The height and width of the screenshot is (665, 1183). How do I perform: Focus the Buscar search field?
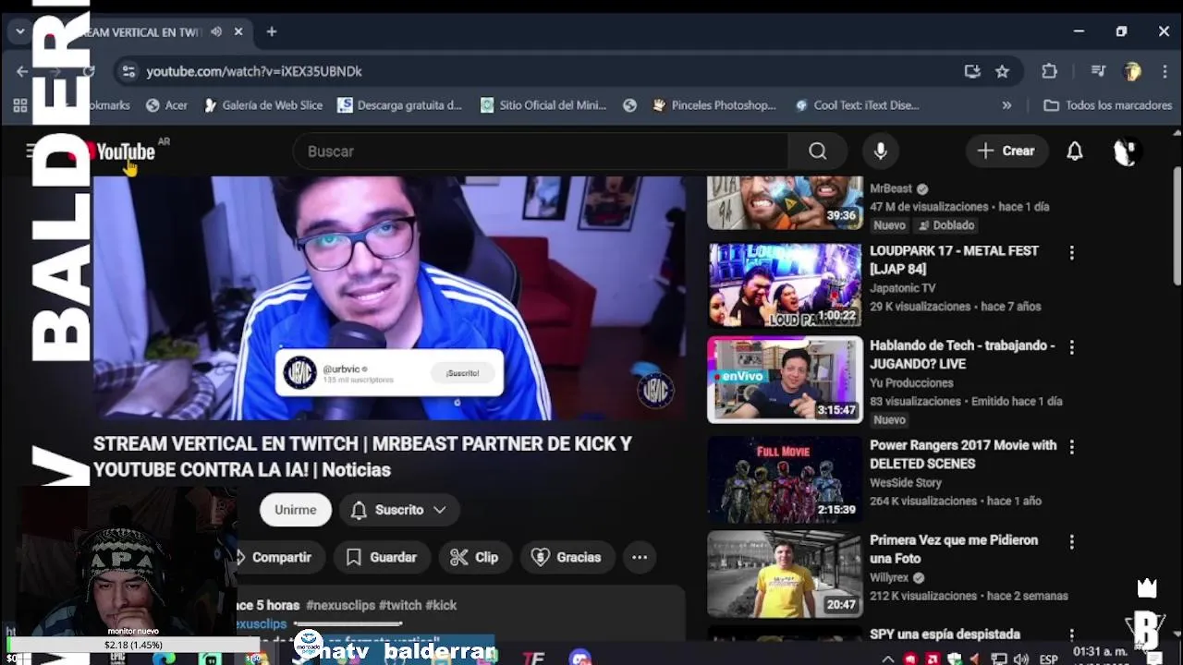[x=542, y=151]
